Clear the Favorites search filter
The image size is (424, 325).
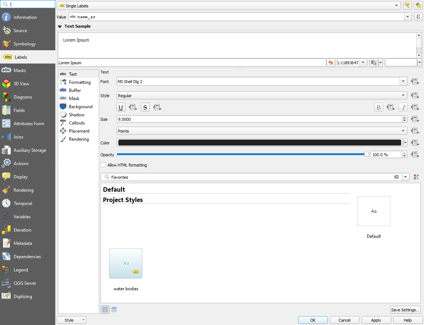pos(396,177)
